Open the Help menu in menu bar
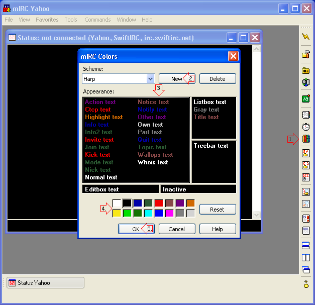 147,20
